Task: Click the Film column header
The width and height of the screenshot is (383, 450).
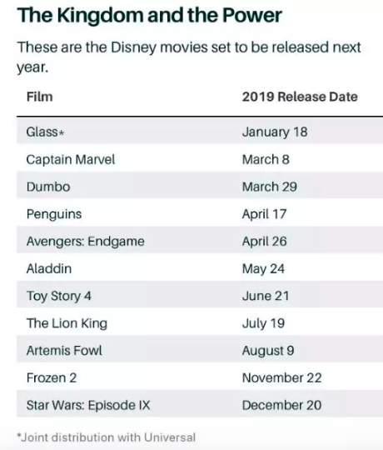Action: pyautogui.click(x=40, y=97)
